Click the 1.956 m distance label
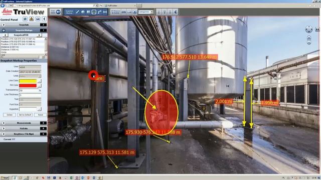The height and width of the screenshot is (180, 321). click(x=270, y=102)
